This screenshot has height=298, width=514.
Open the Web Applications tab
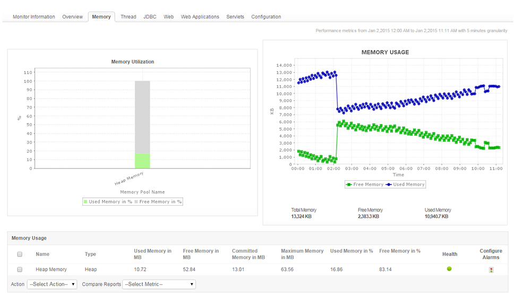click(200, 16)
